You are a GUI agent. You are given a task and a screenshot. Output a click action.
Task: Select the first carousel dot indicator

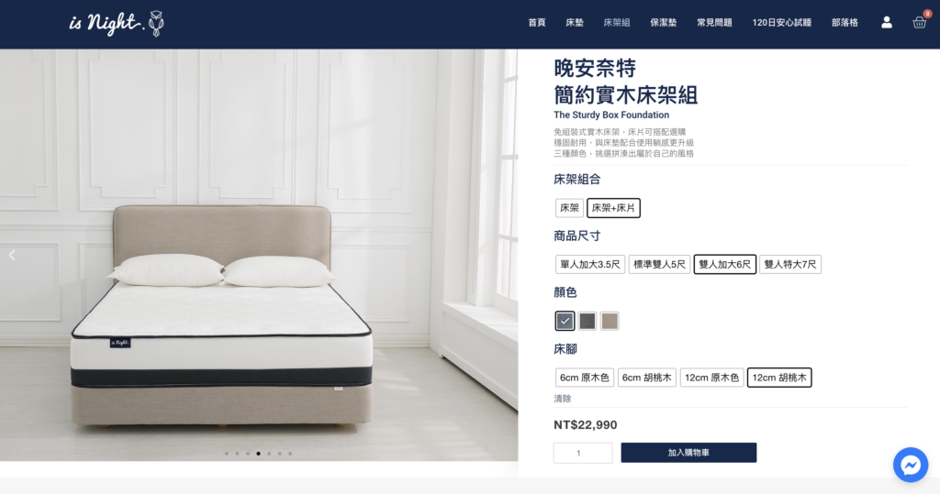point(227,454)
